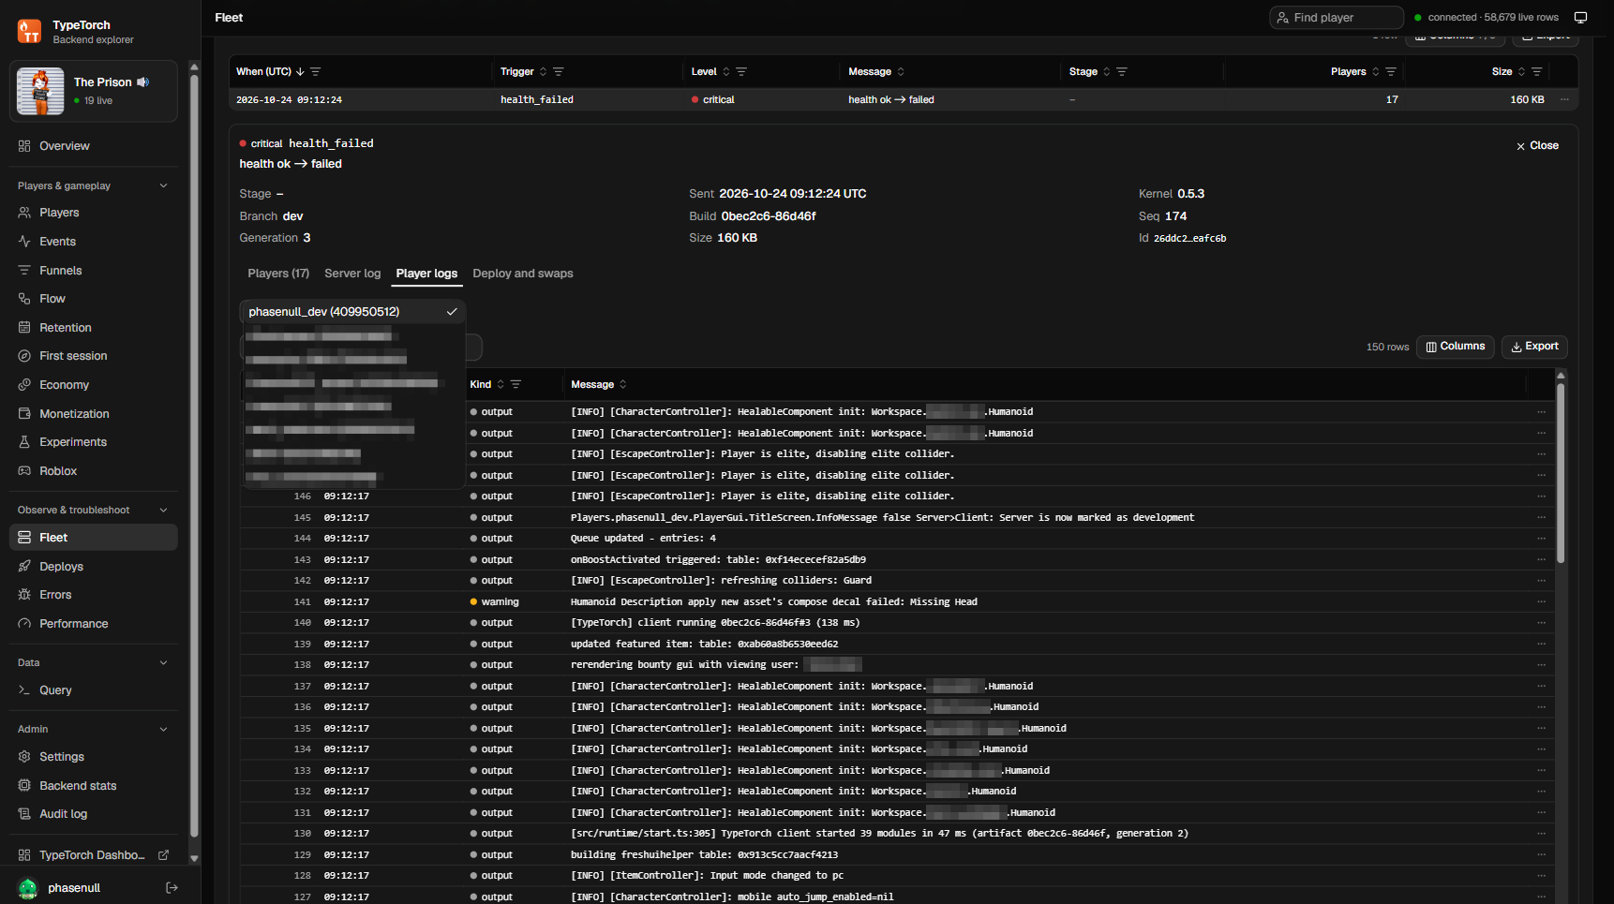Click the sidebar scrollbar
This screenshot has height=904, width=1614.
tap(194, 454)
